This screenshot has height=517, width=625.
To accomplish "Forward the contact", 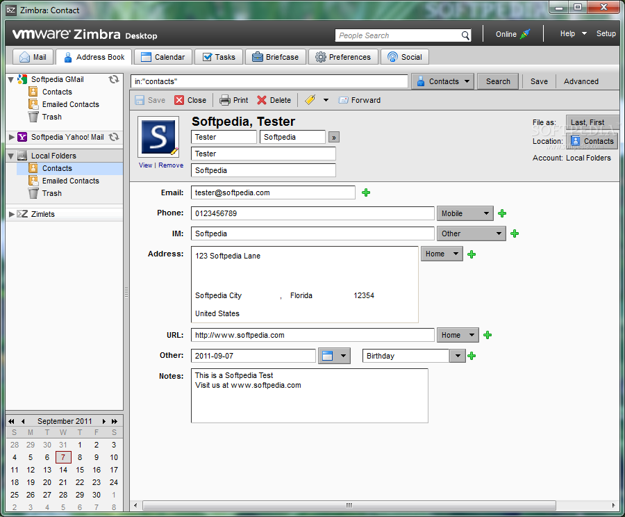I will point(360,100).
